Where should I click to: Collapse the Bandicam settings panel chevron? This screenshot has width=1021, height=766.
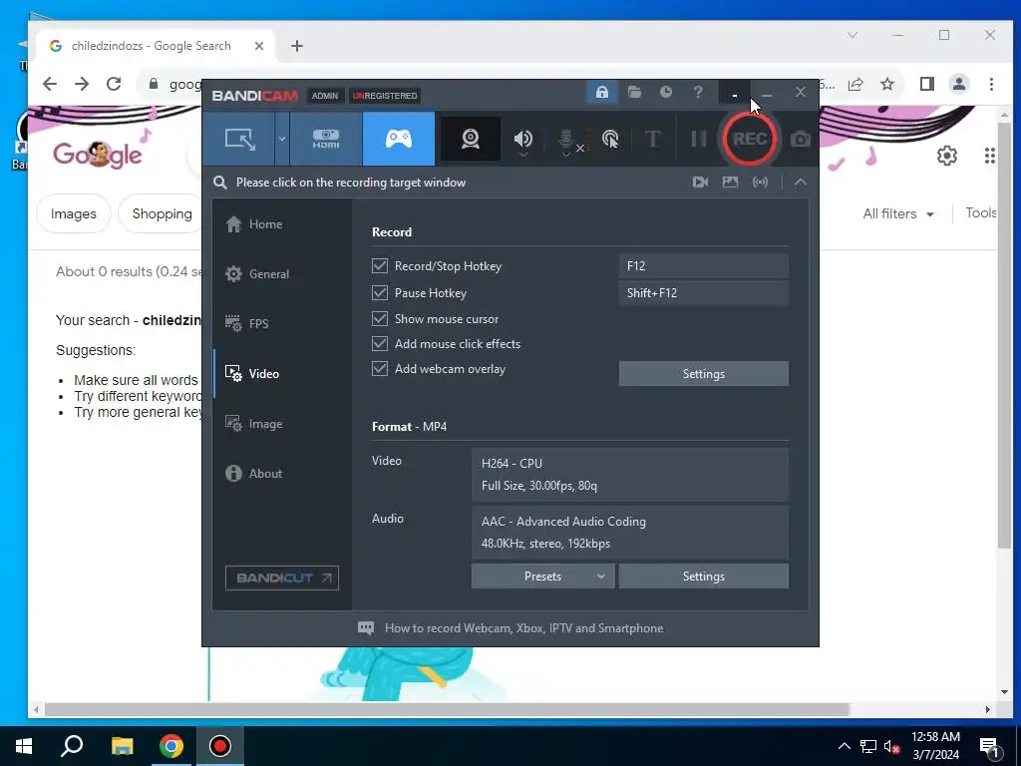point(801,183)
